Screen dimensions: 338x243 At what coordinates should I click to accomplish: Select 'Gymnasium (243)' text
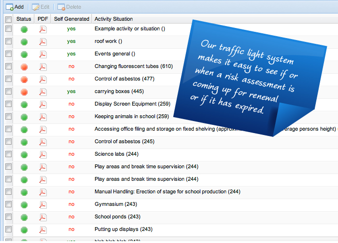pos(116,204)
